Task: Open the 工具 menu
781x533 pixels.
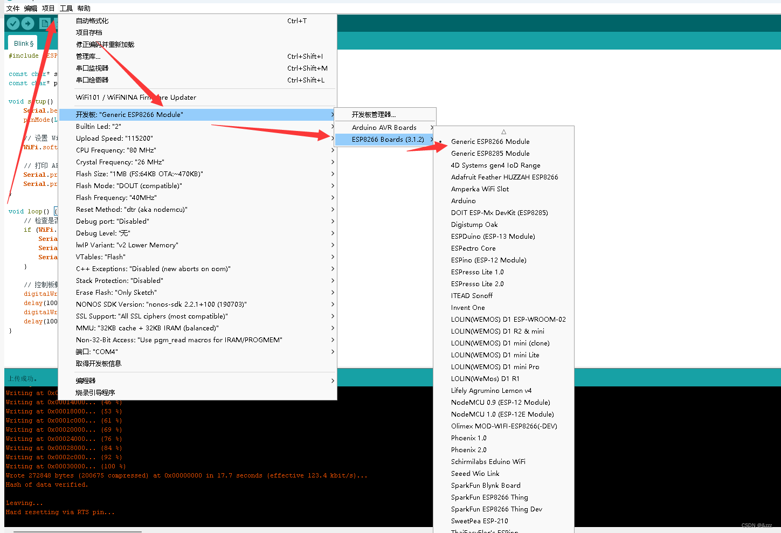Action: (66, 8)
